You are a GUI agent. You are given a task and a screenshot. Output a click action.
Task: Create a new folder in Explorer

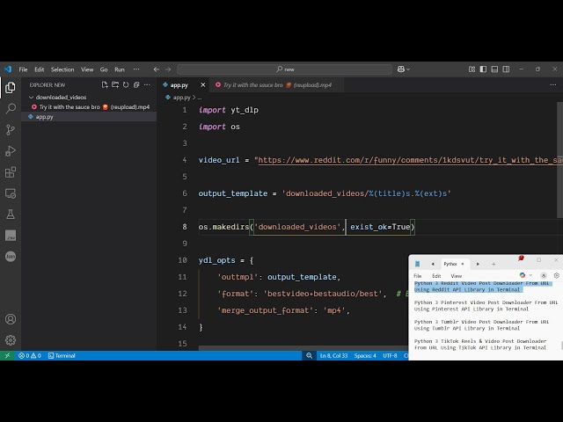pos(115,85)
